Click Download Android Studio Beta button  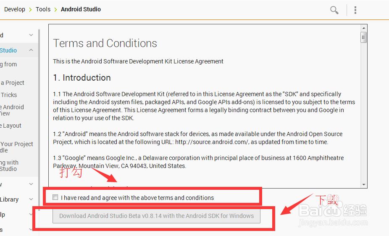(156, 216)
